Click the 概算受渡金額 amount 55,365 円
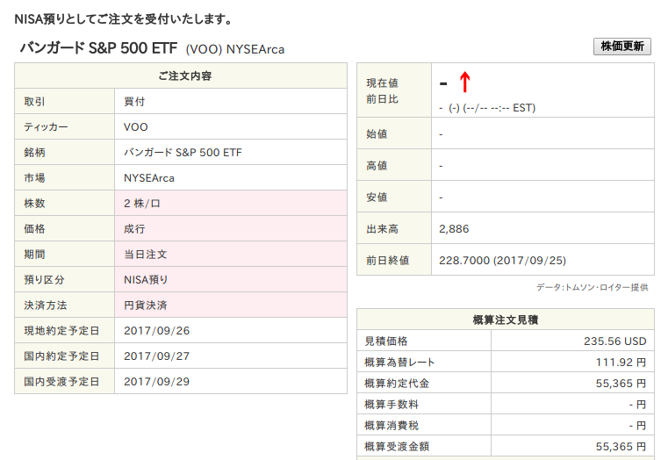Image resolution: width=661 pixels, height=460 pixels. click(x=621, y=447)
